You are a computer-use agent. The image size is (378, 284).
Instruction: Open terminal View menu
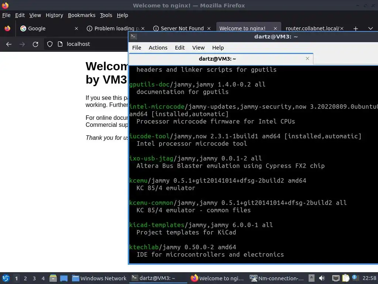198,48
